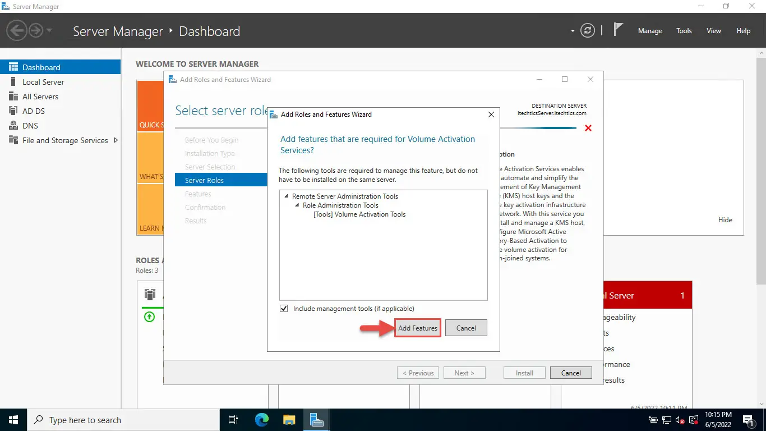Open AD DS from the sidebar

pos(34,111)
